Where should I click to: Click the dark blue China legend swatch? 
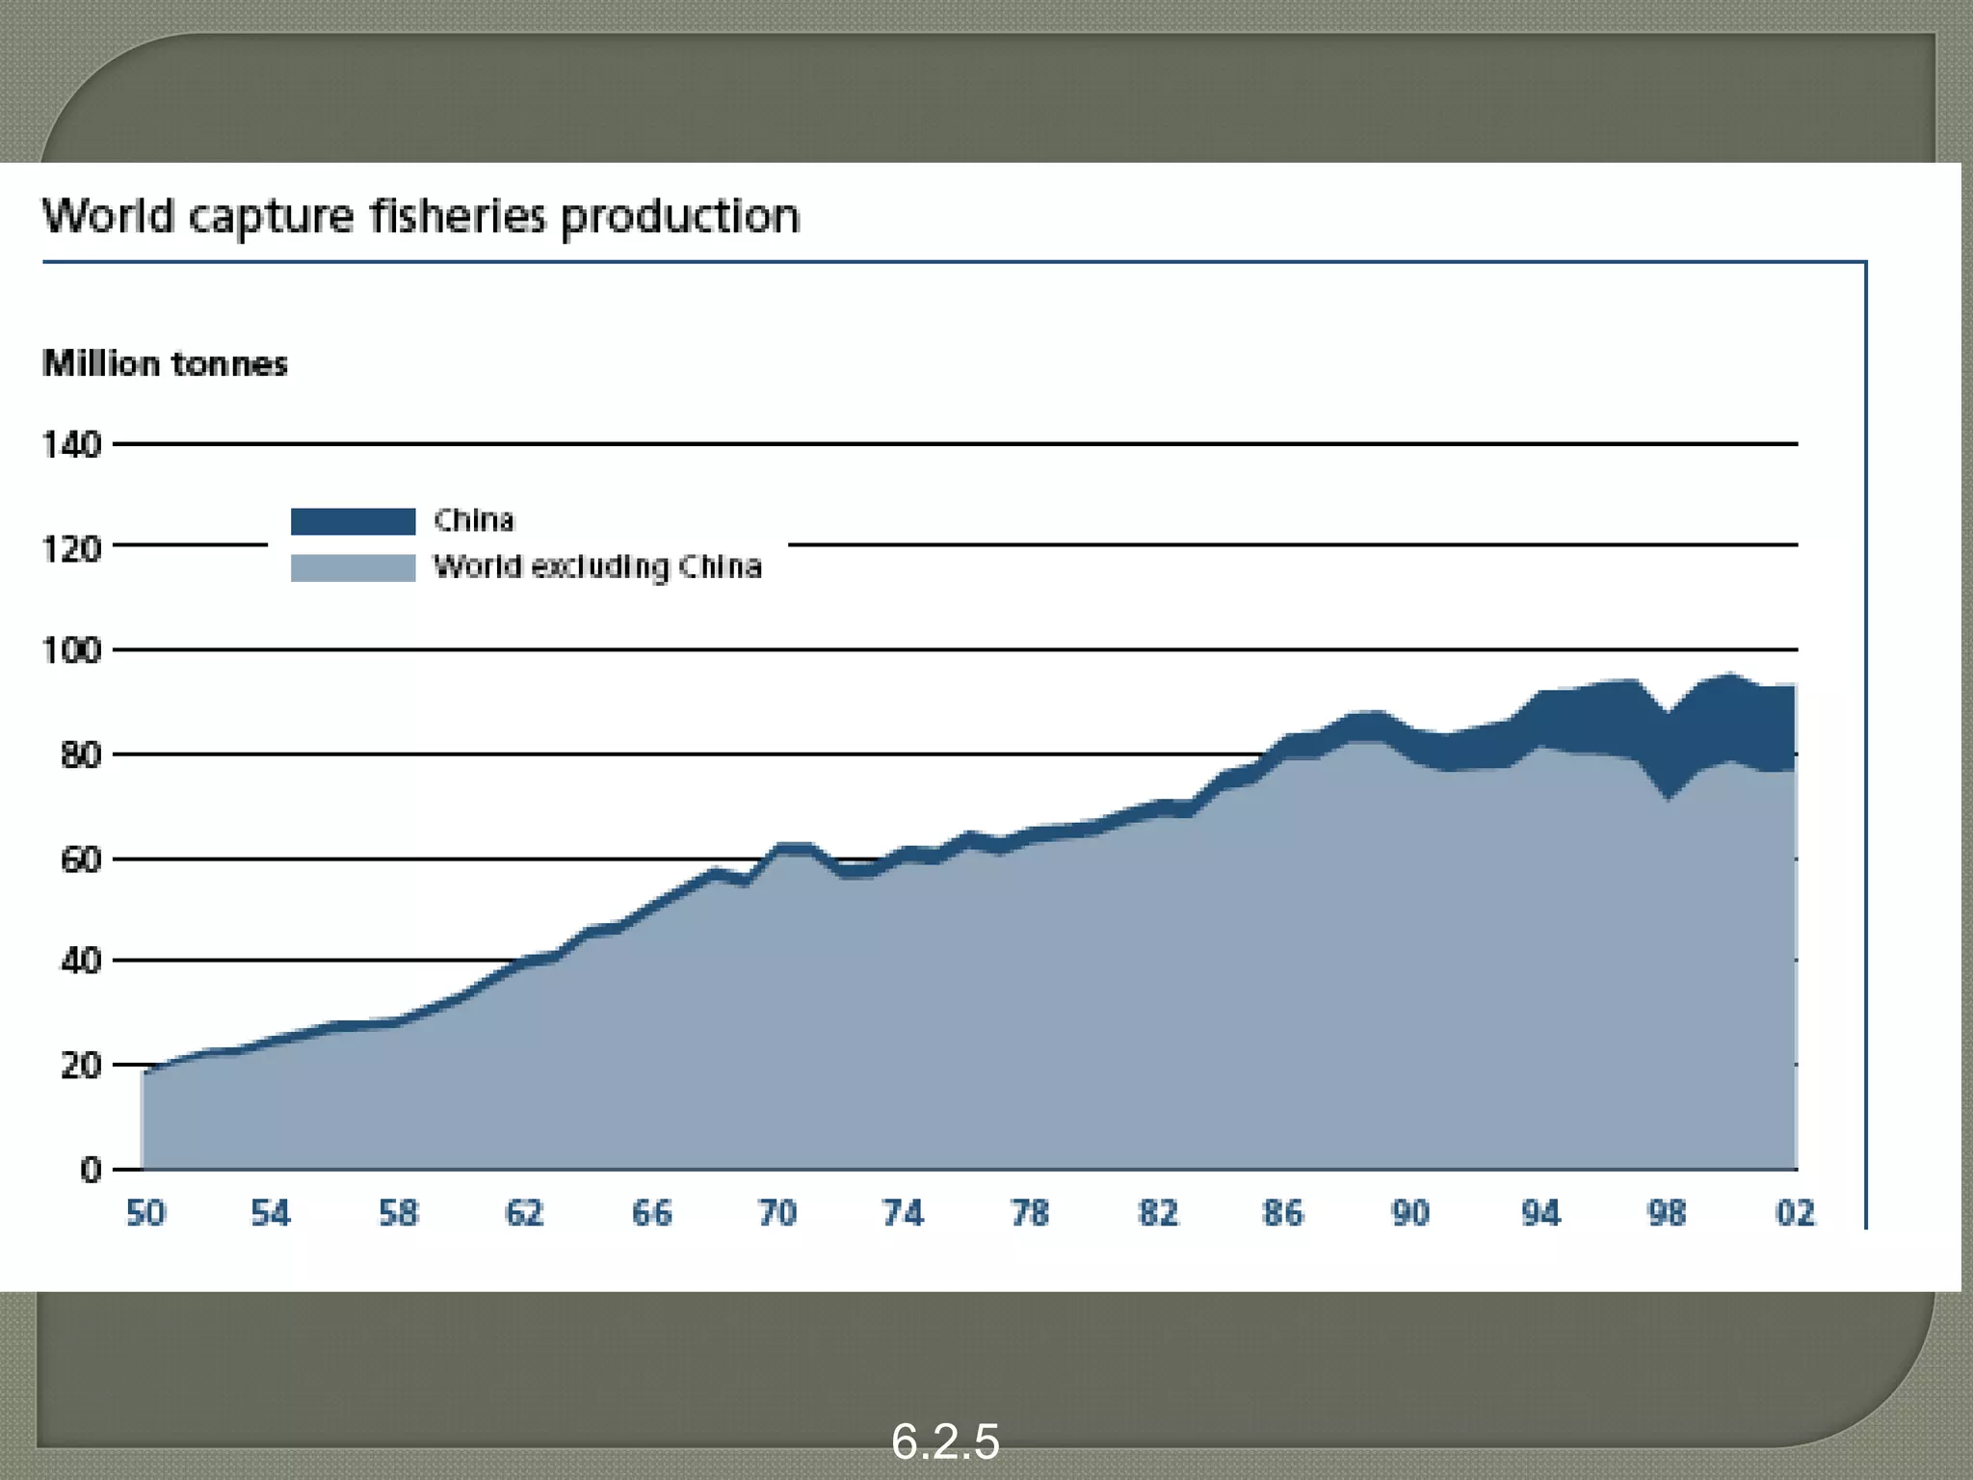click(x=353, y=521)
